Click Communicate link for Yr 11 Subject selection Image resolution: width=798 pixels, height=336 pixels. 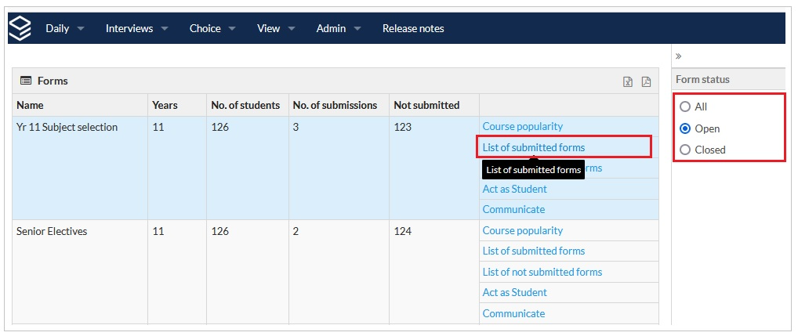click(513, 209)
